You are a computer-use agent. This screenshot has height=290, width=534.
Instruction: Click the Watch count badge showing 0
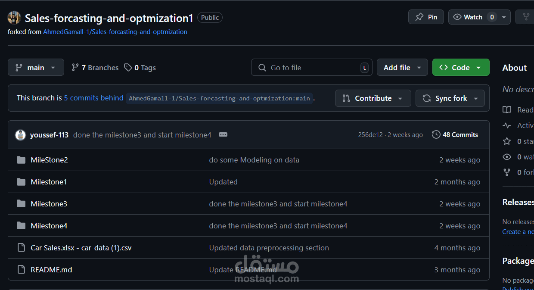pyautogui.click(x=492, y=17)
